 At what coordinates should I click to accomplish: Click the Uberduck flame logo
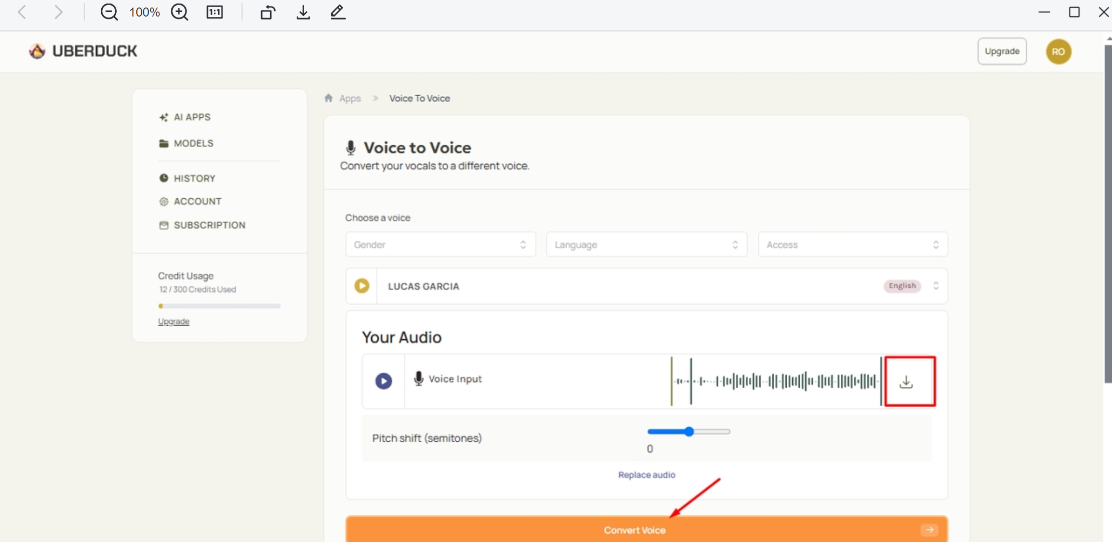[37, 51]
